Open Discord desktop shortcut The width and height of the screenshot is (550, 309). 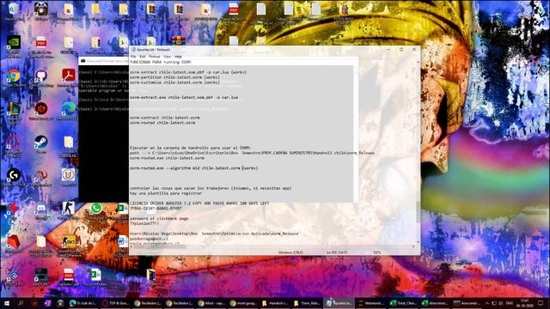41,210
